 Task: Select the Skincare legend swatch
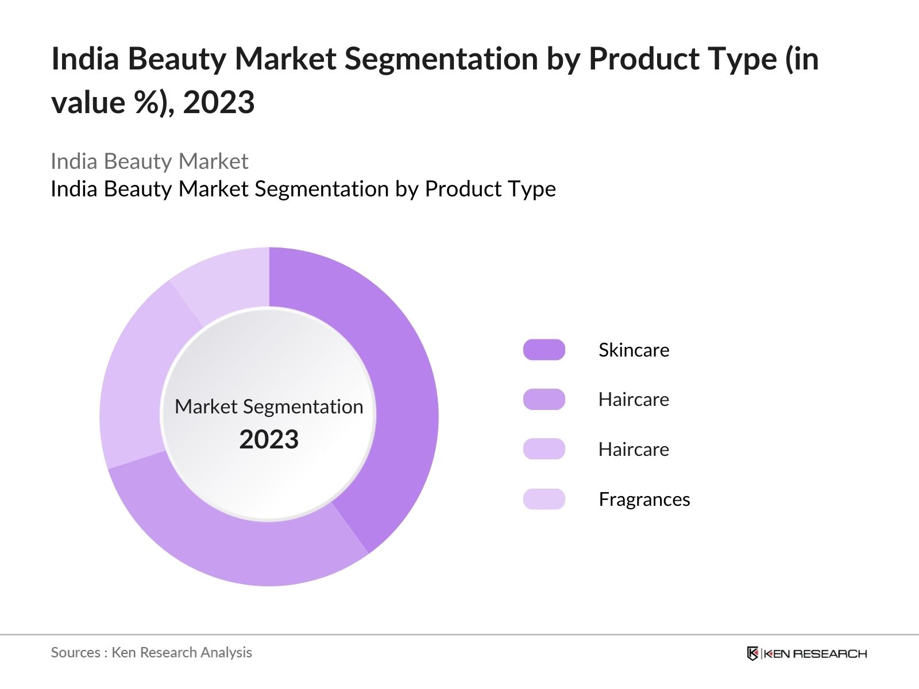(543, 350)
